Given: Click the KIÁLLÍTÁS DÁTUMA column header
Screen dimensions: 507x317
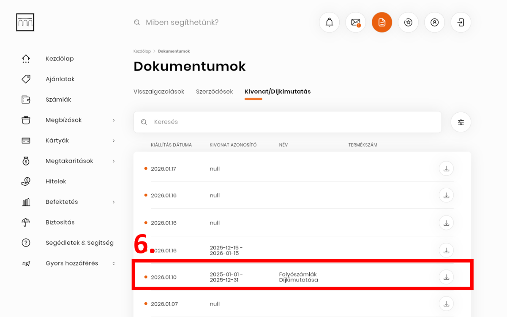Looking at the screenshot, I should pos(171,145).
